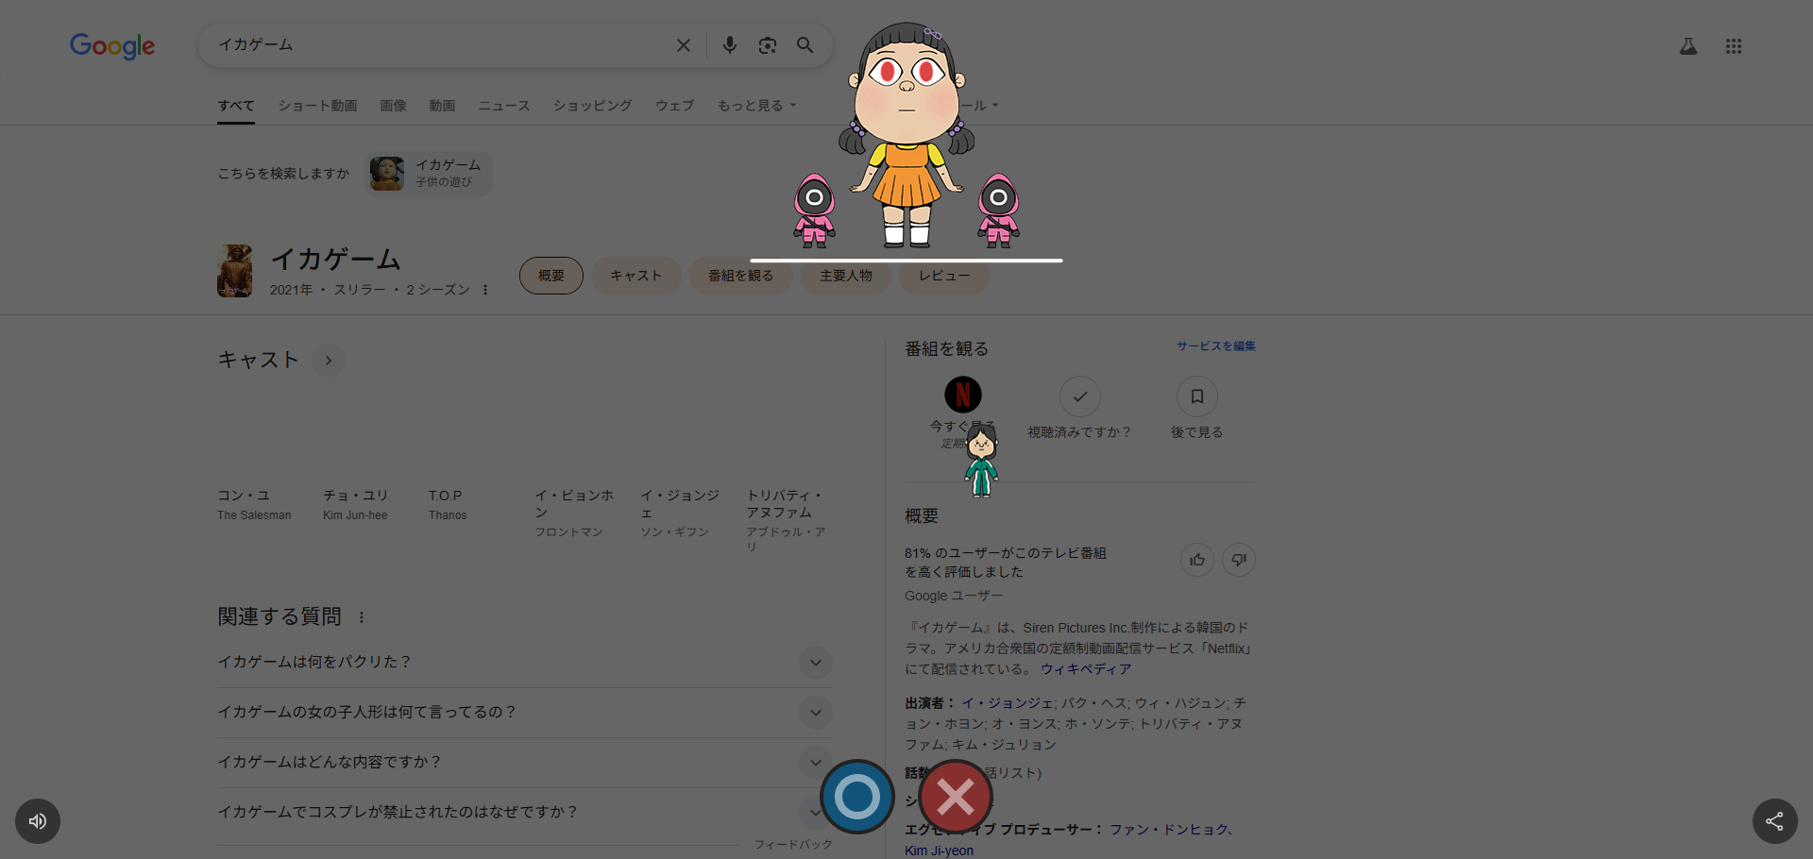This screenshot has width=1813, height=859.
Task: Select キャスト chip
Action: click(x=636, y=276)
